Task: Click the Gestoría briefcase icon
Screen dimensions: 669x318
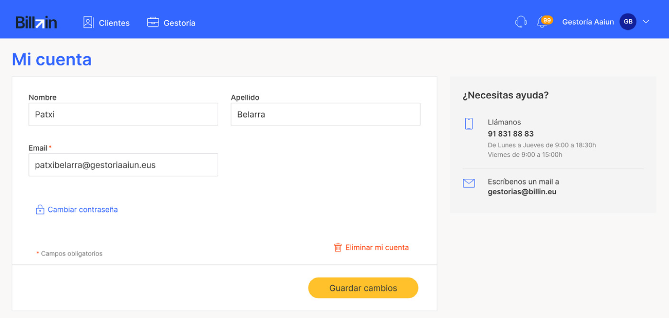Action: (153, 22)
